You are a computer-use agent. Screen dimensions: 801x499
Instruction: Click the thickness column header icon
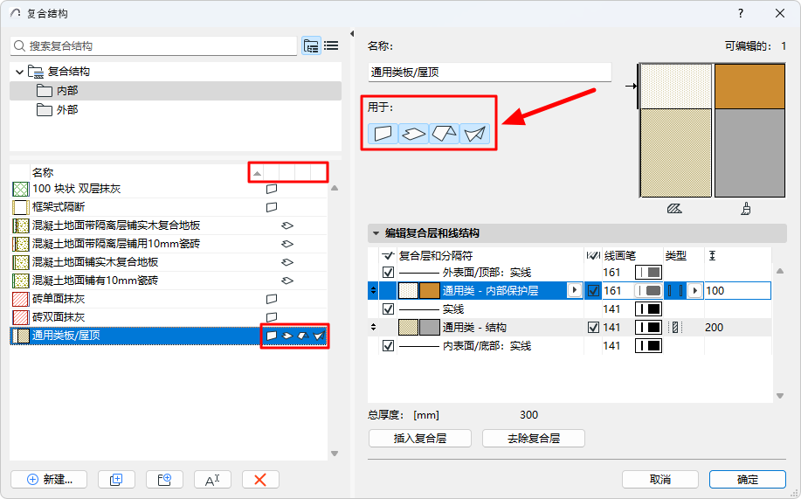(x=712, y=256)
